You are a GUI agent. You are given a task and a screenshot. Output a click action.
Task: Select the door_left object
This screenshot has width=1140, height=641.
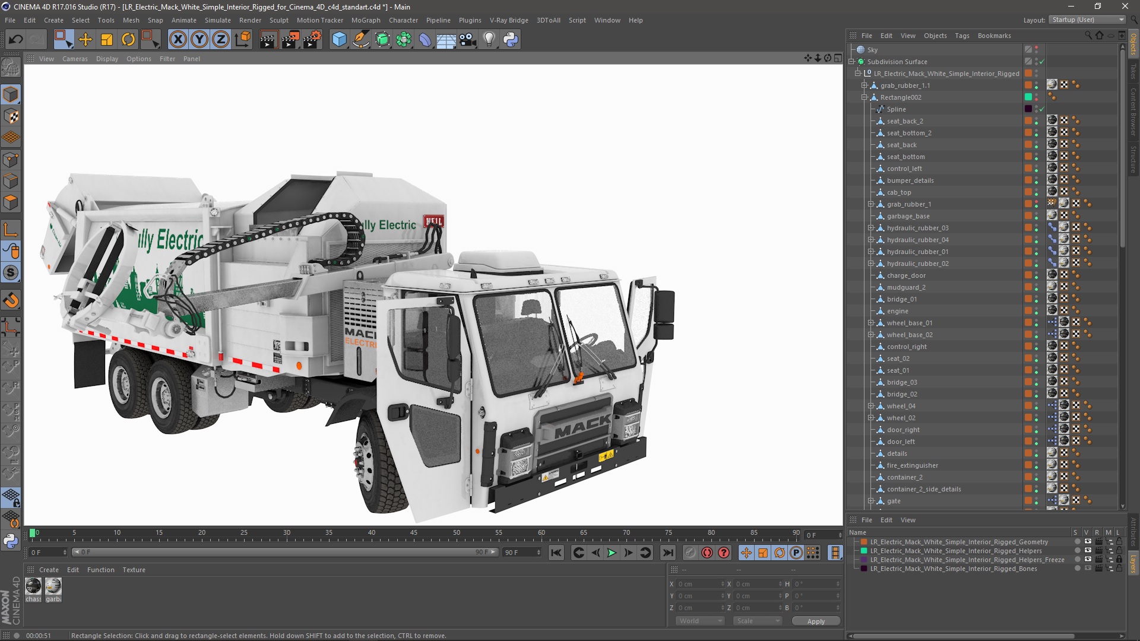(x=901, y=442)
